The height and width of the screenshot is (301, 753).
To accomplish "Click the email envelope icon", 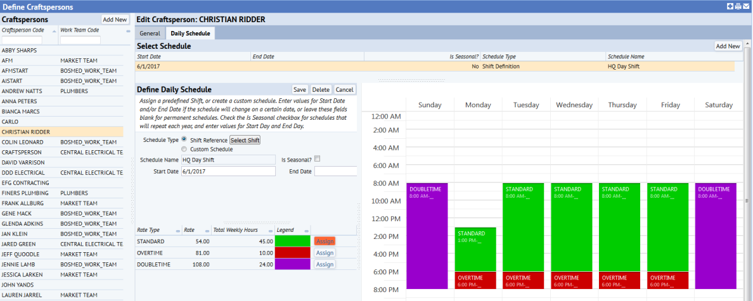I will (x=745, y=6).
